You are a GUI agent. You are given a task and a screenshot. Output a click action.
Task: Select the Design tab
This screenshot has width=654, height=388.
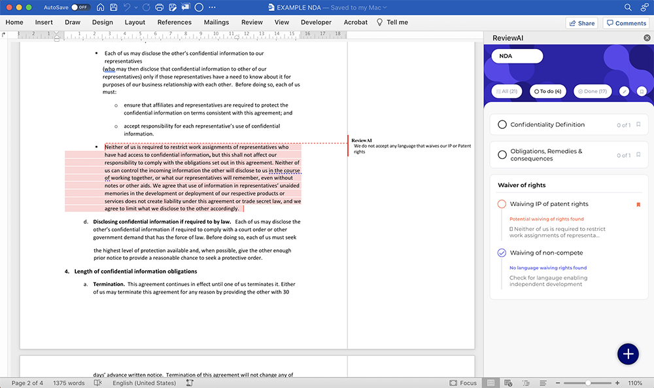pyautogui.click(x=103, y=22)
